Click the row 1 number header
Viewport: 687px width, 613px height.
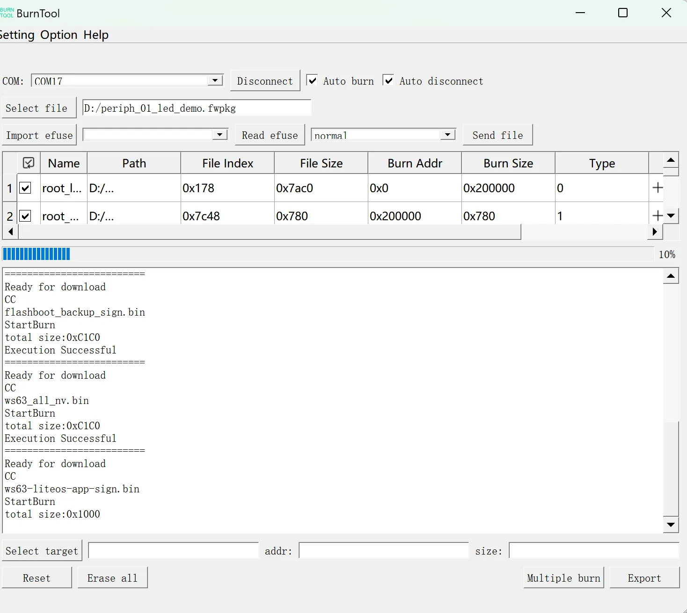[x=9, y=188]
